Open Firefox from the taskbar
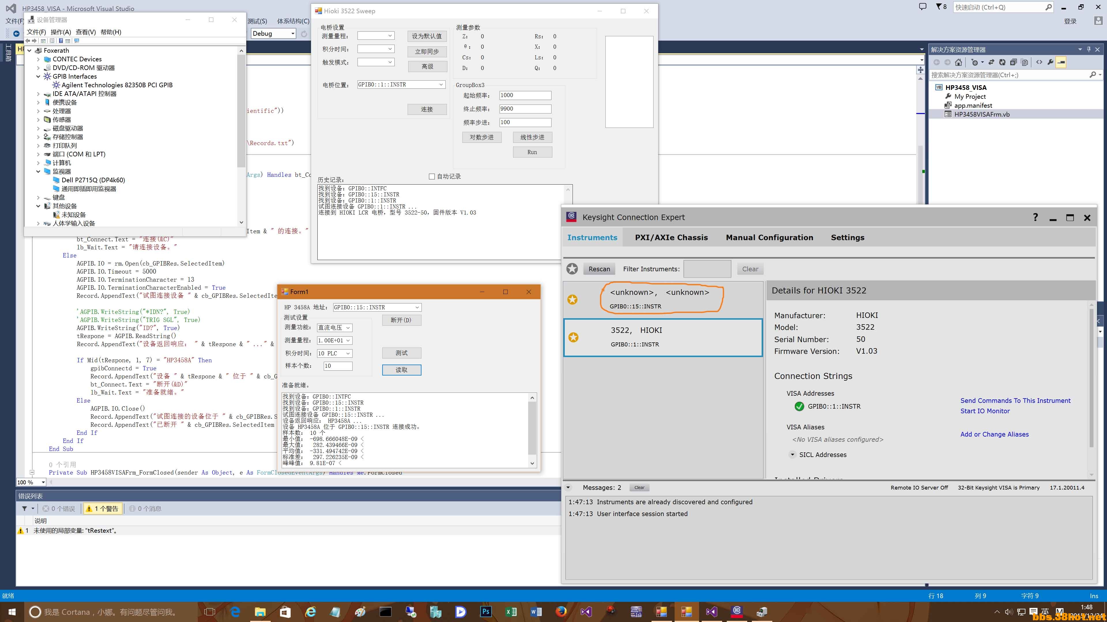Image resolution: width=1107 pixels, height=622 pixels. click(x=561, y=612)
